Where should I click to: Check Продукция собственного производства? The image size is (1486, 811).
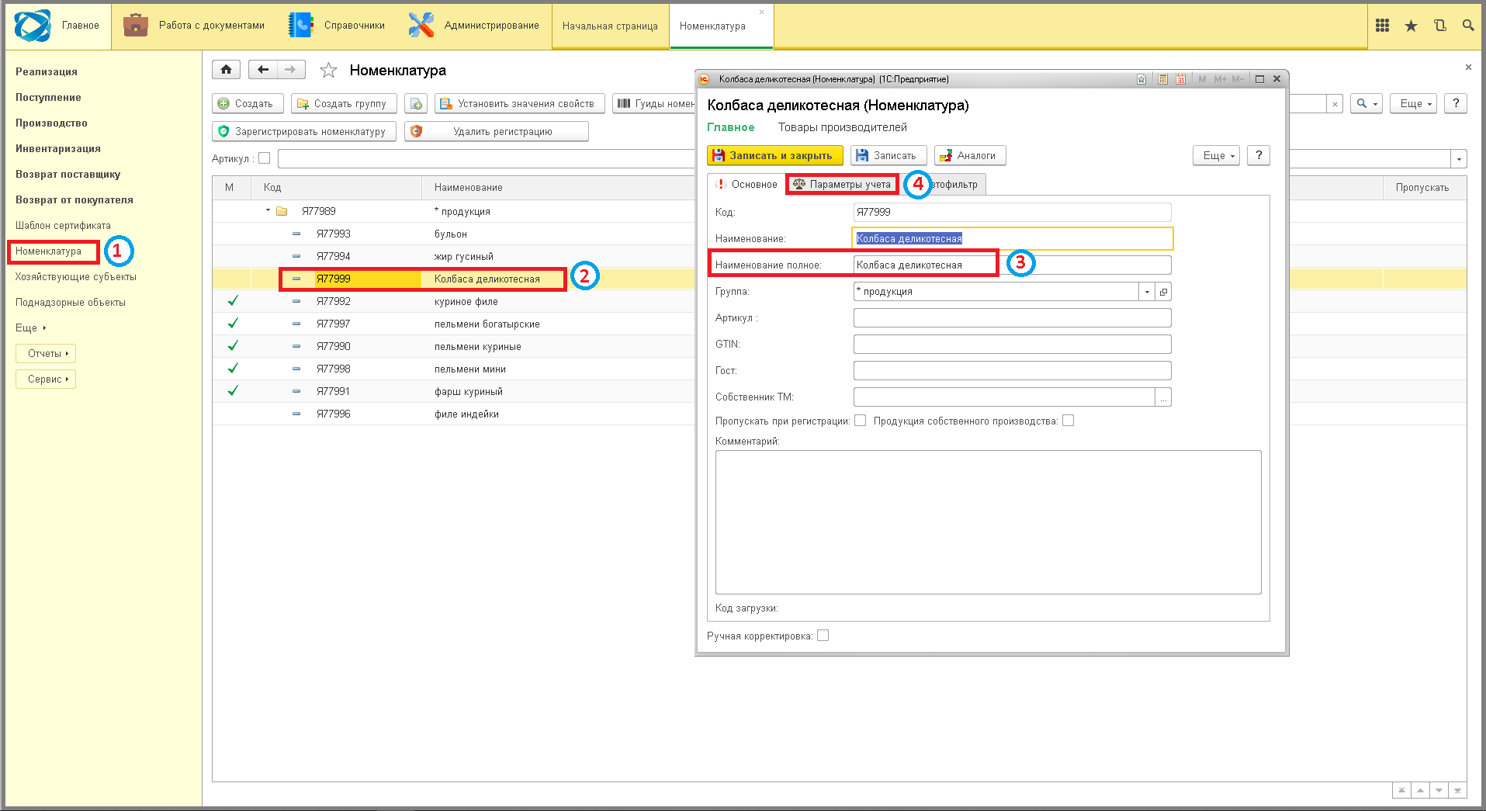coord(1068,421)
